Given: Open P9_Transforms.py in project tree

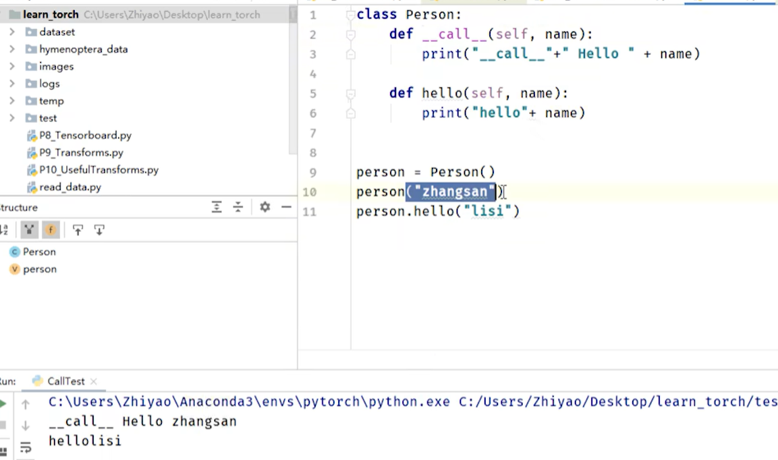Looking at the screenshot, I should pyautogui.click(x=81, y=152).
